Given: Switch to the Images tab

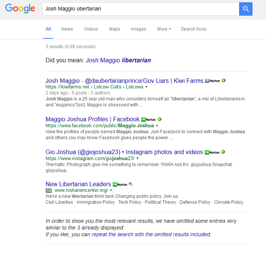Looking at the screenshot, I should [139, 29].
